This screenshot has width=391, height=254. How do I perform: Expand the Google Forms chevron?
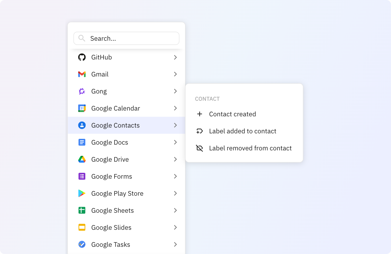[175, 176]
